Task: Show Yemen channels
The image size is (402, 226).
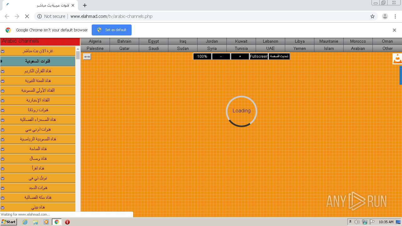Action: (300, 48)
